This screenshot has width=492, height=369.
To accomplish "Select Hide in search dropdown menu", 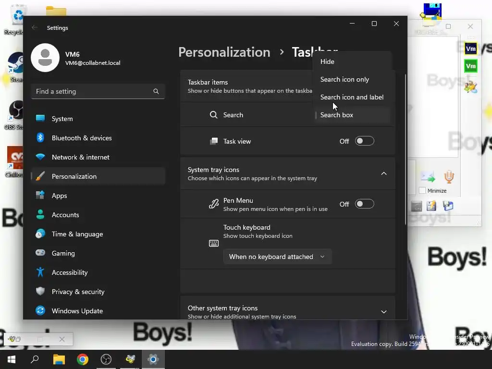I will [x=352, y=61].
